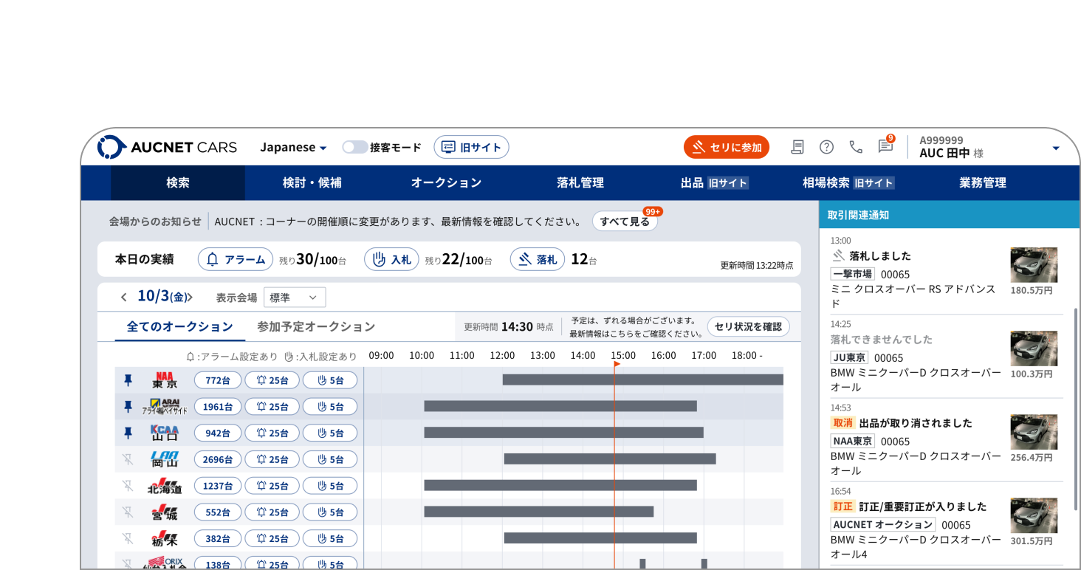Click the phone contact icon
The width and height of the screenshot is (1081, 570).
[856, 147]
